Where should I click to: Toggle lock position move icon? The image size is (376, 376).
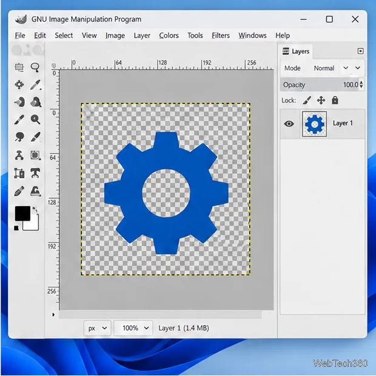point(321,100)
